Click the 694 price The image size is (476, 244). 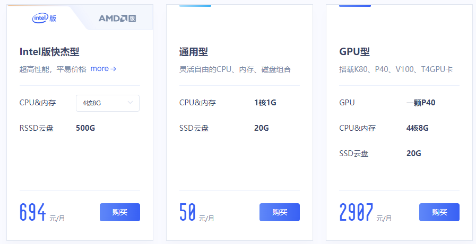[x=33, y=212]
